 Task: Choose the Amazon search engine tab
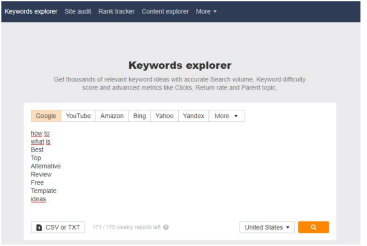pyautogui.click(x=112, y=116)
